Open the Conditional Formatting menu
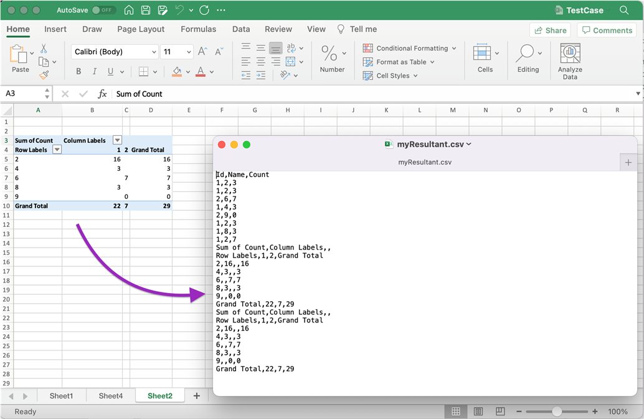The width and height of the screenshot is (644, 419). pyautogui.click(x=408, y=48)
